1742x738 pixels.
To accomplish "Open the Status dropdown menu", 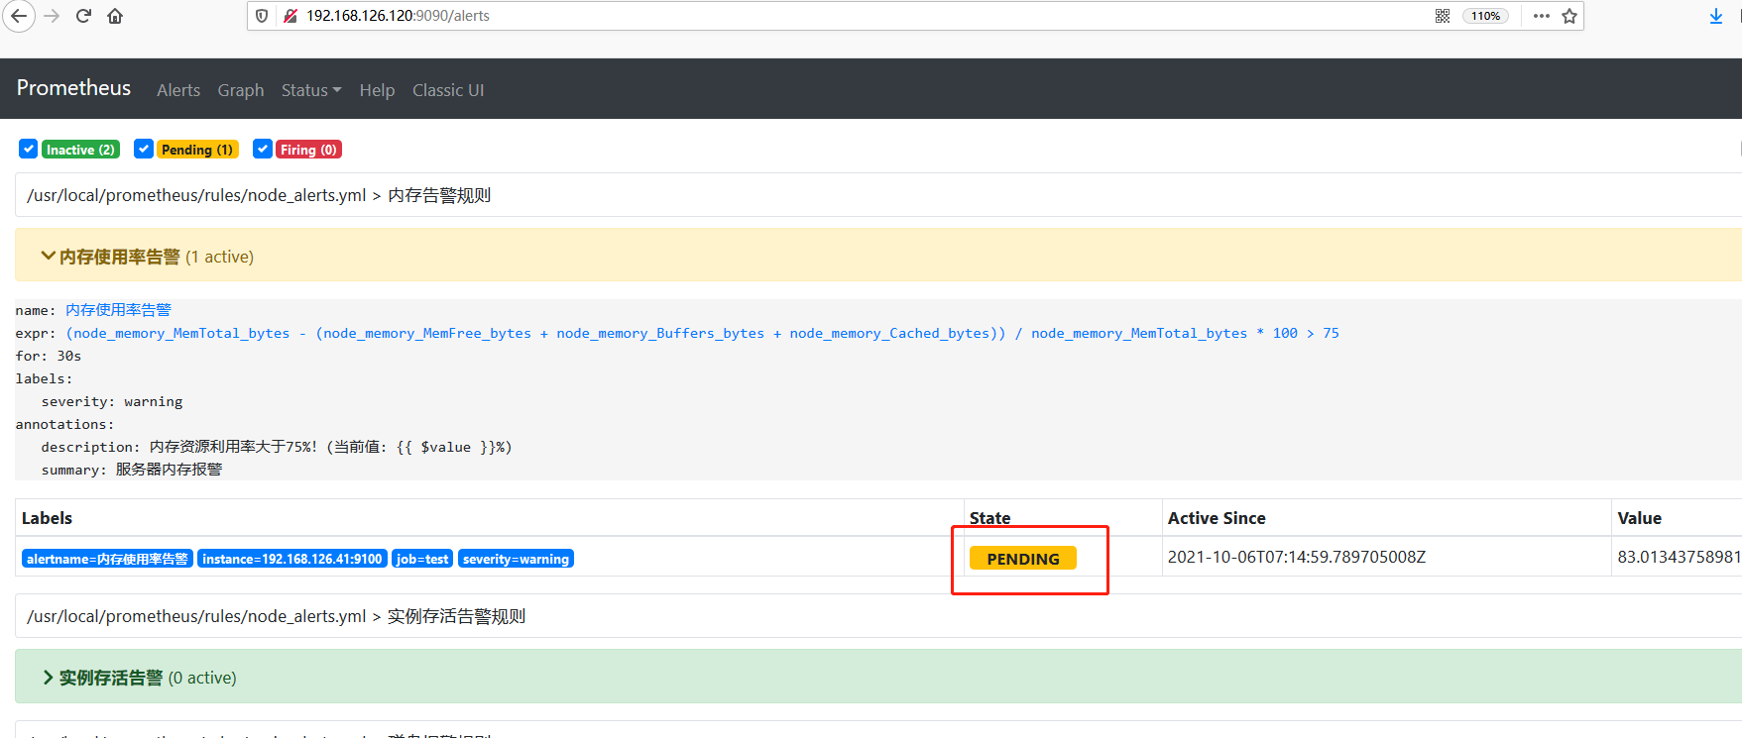I will [x=311, y=90].
